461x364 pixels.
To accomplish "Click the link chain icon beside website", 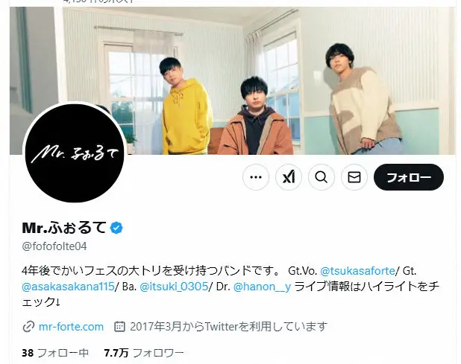I will point(28,327).
